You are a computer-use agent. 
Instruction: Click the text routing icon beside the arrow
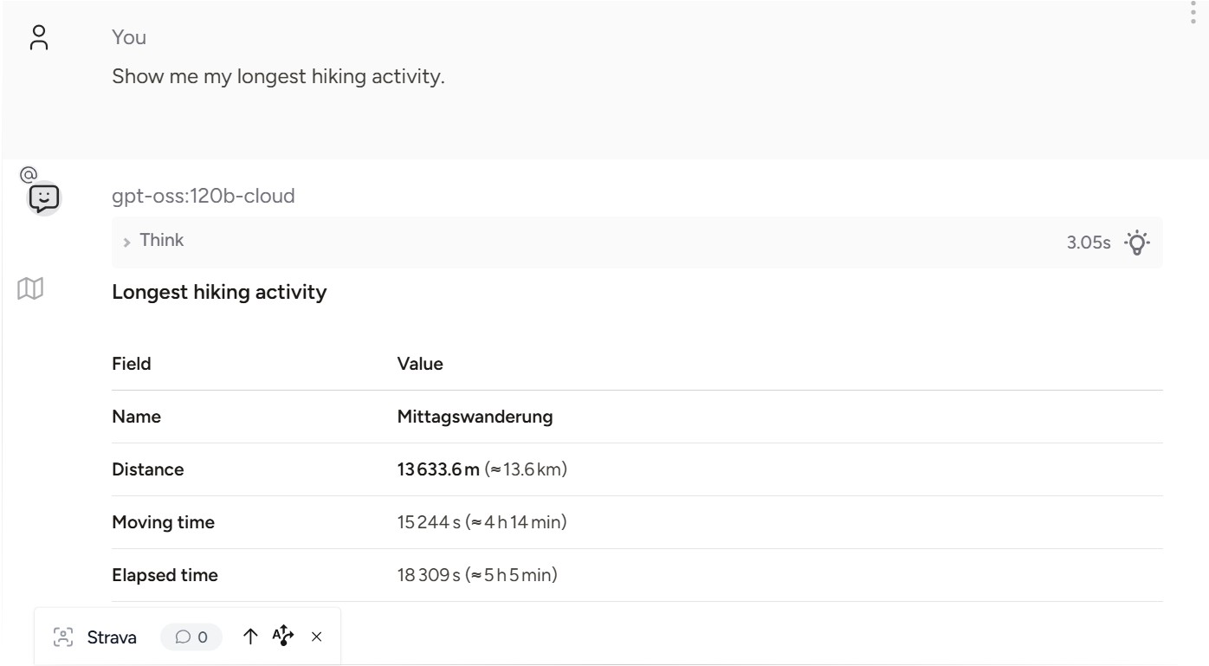283,637
